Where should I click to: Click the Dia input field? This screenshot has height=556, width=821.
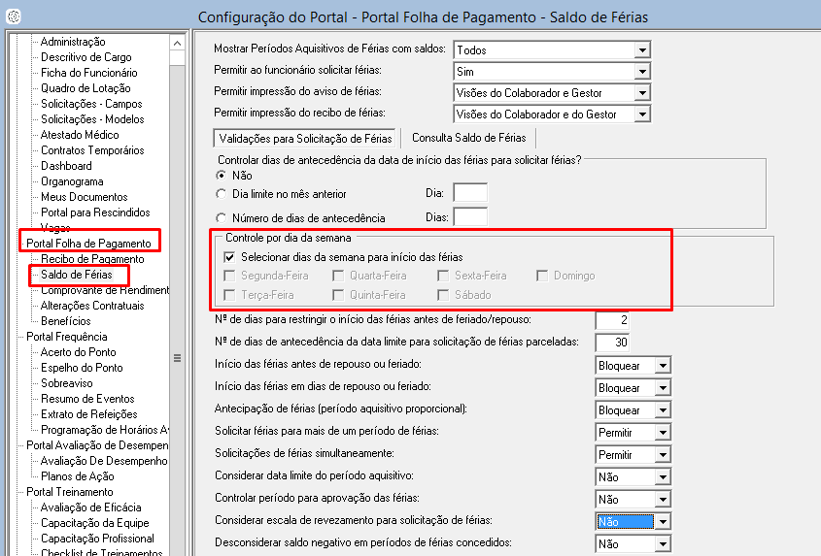tap(470, 193)
